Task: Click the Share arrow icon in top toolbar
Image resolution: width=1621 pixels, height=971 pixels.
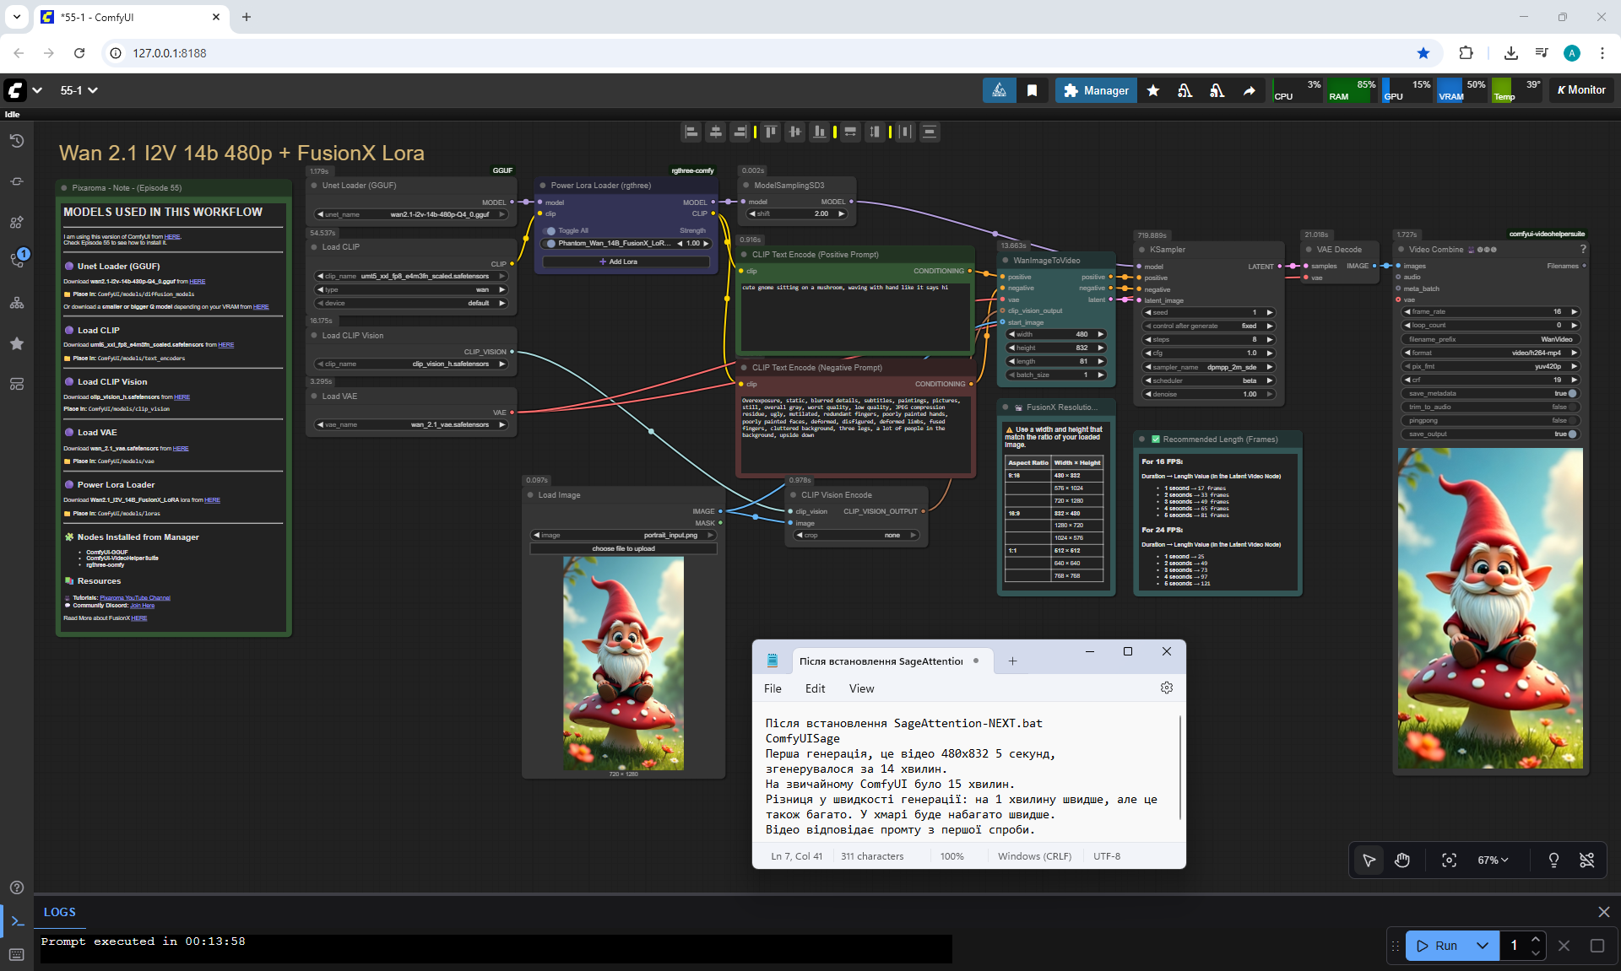Action: [x=1249, y=90]
